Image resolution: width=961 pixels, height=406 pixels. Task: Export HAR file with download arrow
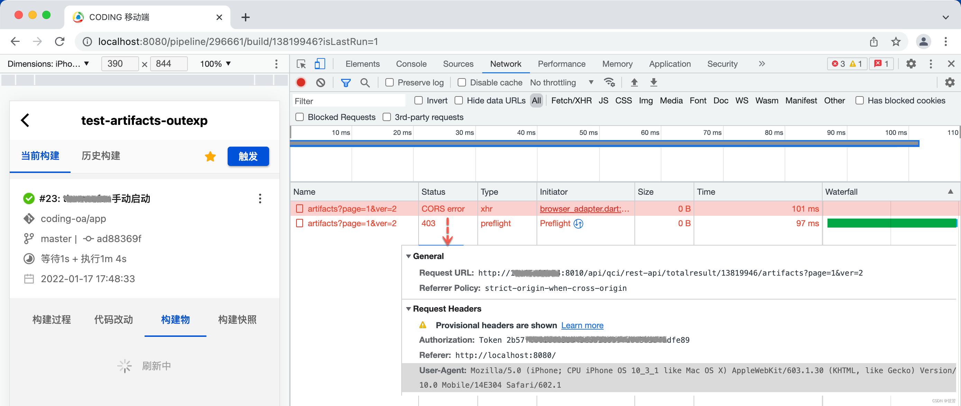pyautogui.click(x=653, y=82)
